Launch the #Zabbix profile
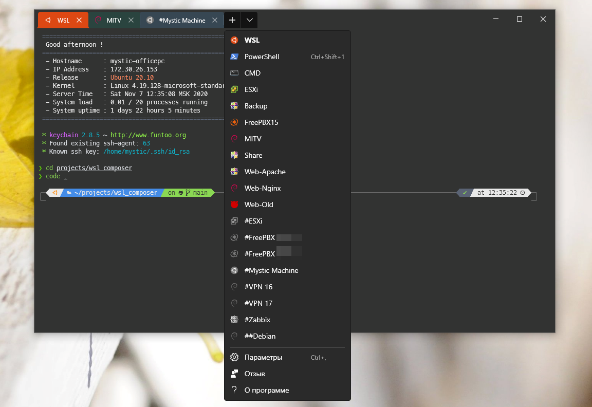The image size is (592, 407). click(x=287, y=320)
